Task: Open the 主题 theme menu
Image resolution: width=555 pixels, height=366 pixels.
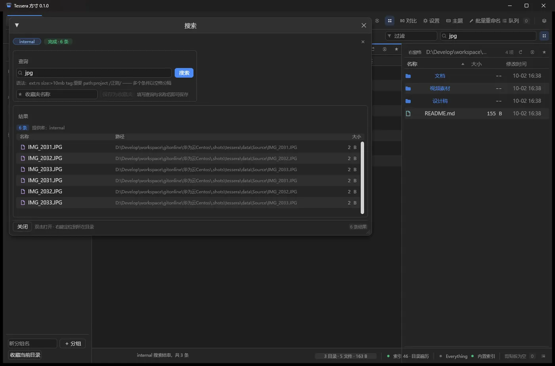Action: [x=454, y=21]
